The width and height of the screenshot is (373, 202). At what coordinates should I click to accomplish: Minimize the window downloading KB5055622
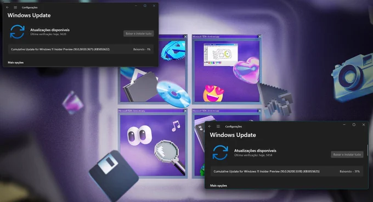136,5
